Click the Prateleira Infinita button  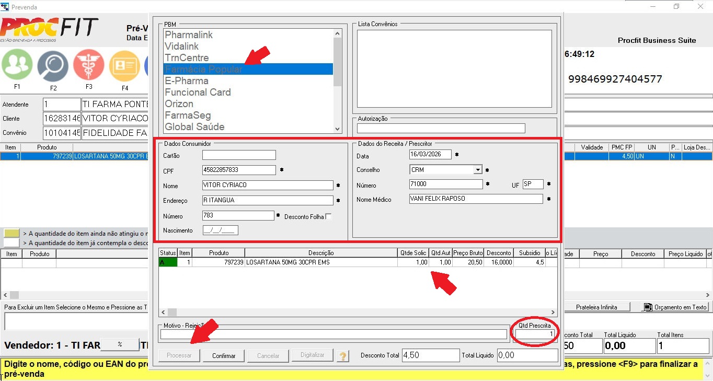coord(596,307)
